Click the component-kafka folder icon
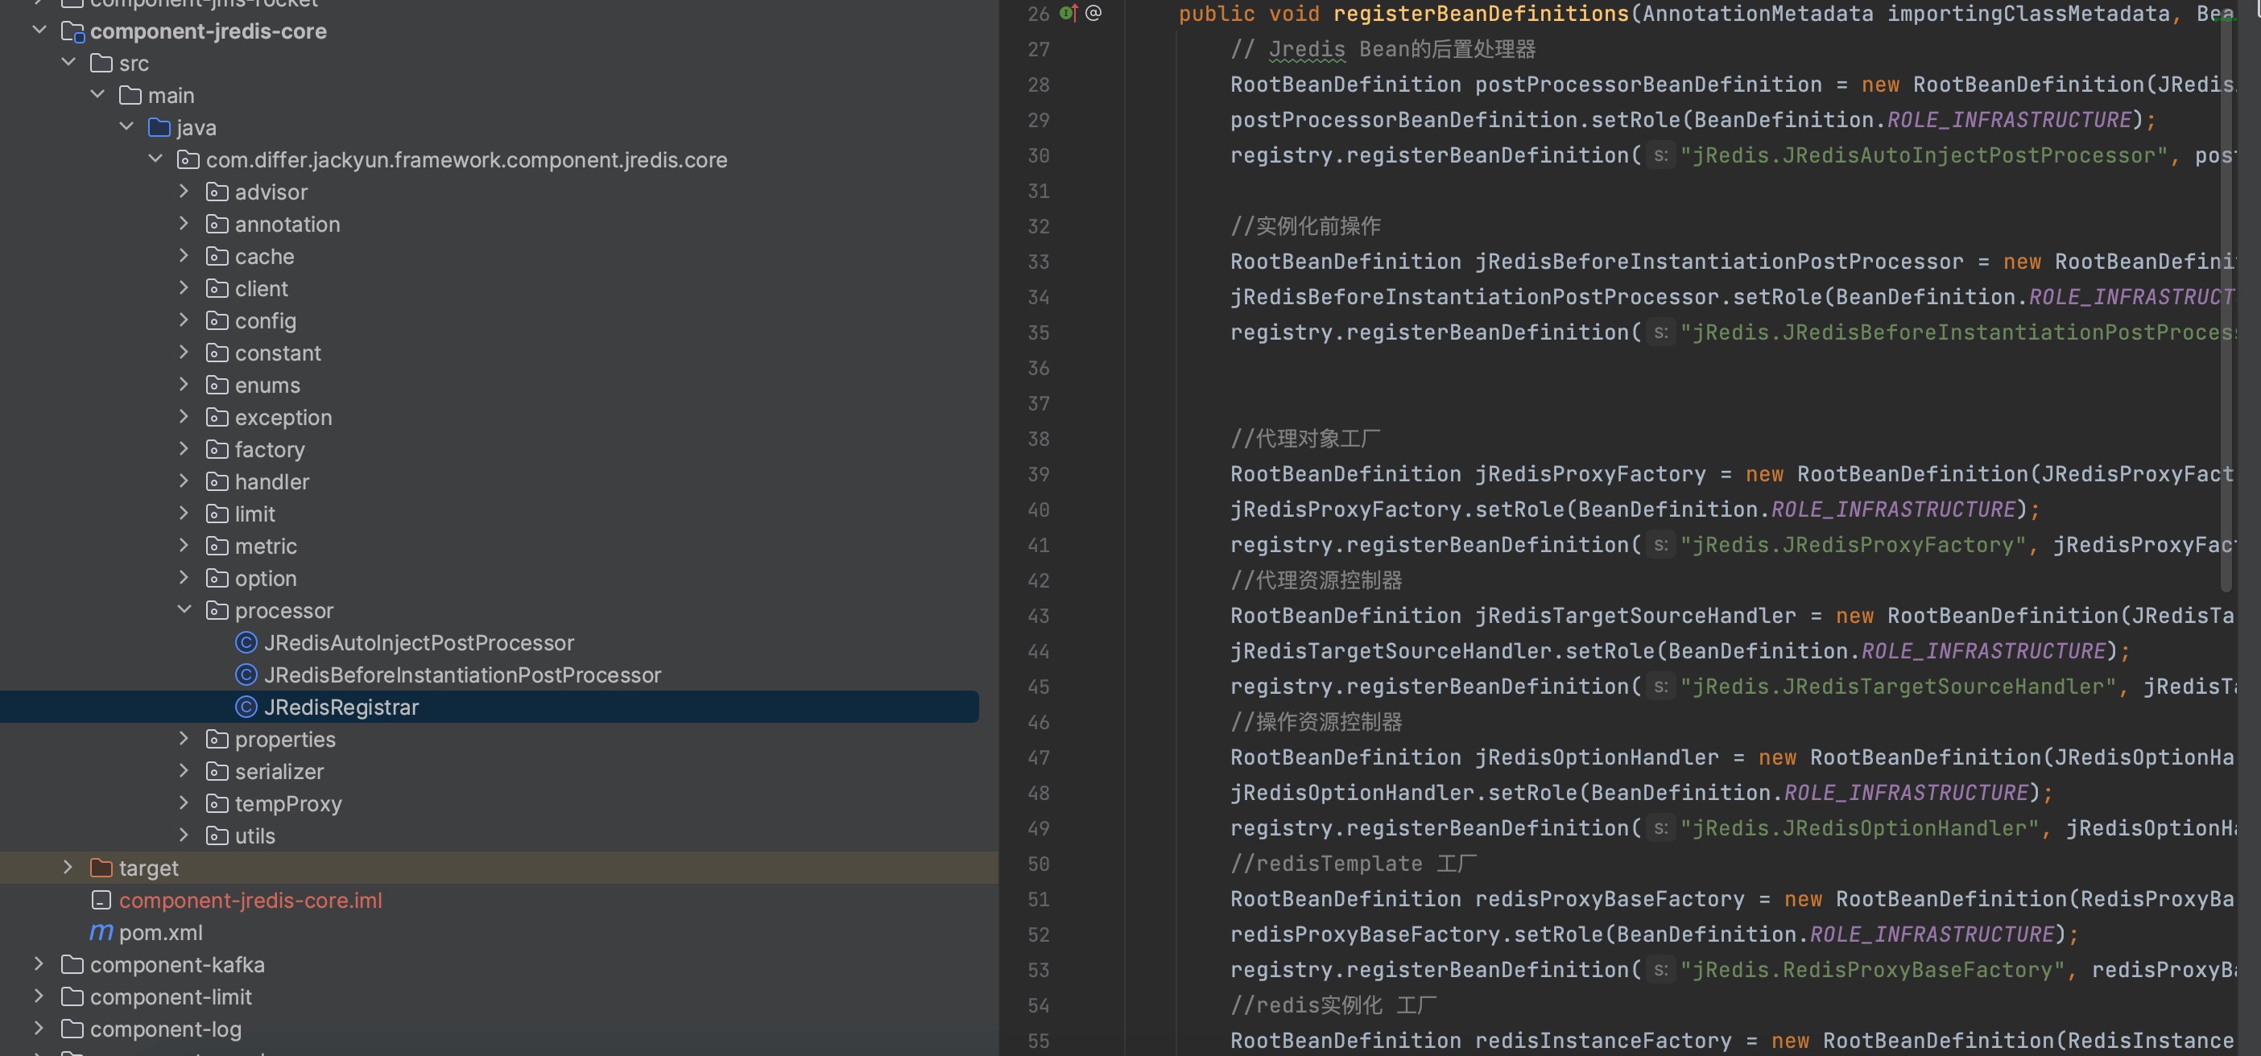Screen dimensions: 2261x1056 [72, 966]
